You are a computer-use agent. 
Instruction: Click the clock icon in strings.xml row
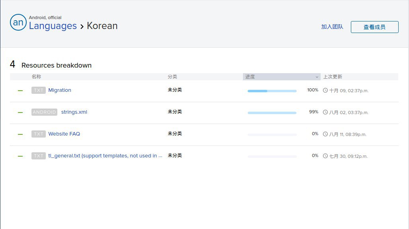coord(325,112)
